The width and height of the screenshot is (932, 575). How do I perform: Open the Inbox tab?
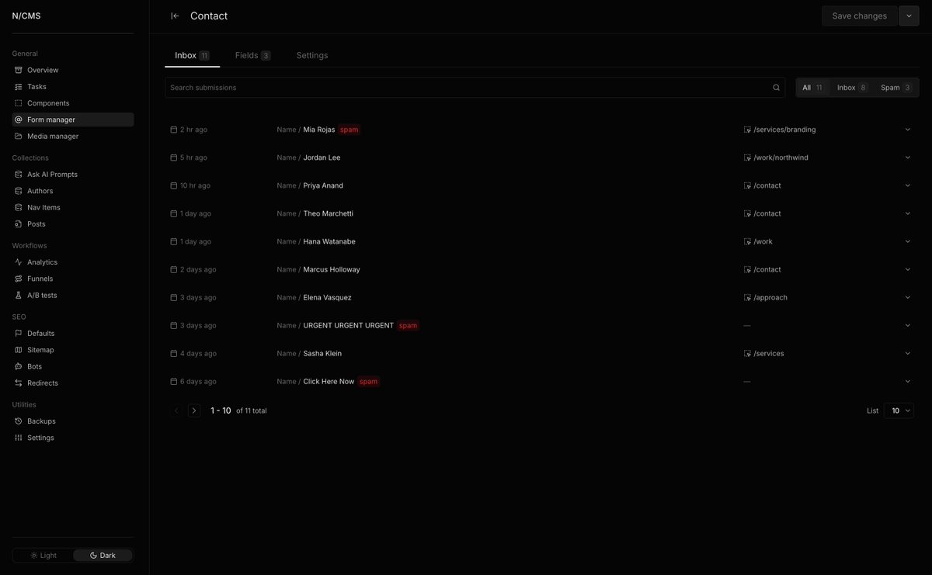click(x=192, y=55)
